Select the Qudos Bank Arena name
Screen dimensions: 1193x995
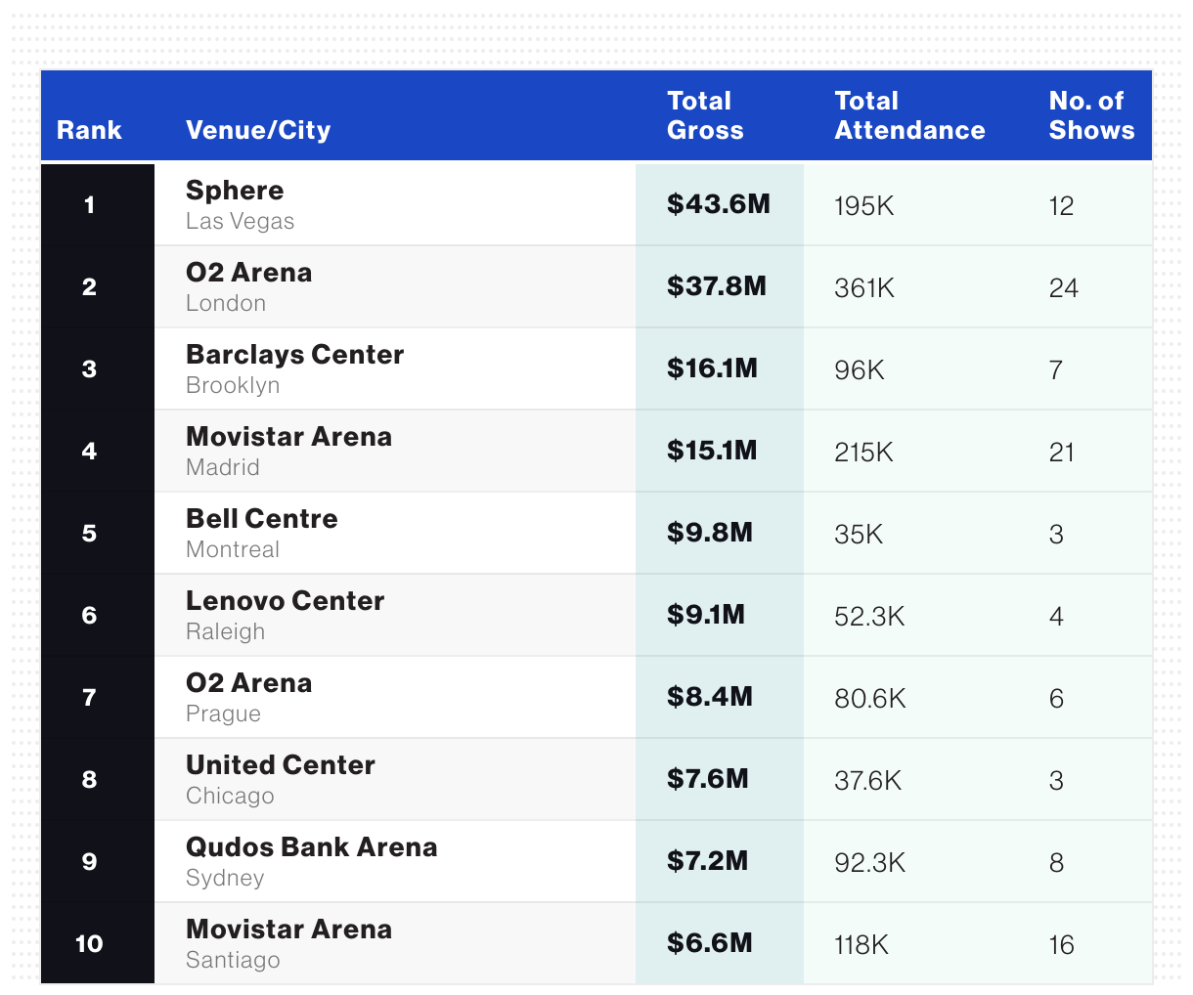click(x=311, y=847)
